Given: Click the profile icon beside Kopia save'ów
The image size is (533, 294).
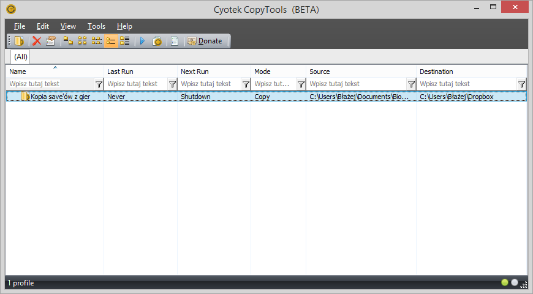Looking at the screenshot, I should pyautogui.click(x=25, y=97).
